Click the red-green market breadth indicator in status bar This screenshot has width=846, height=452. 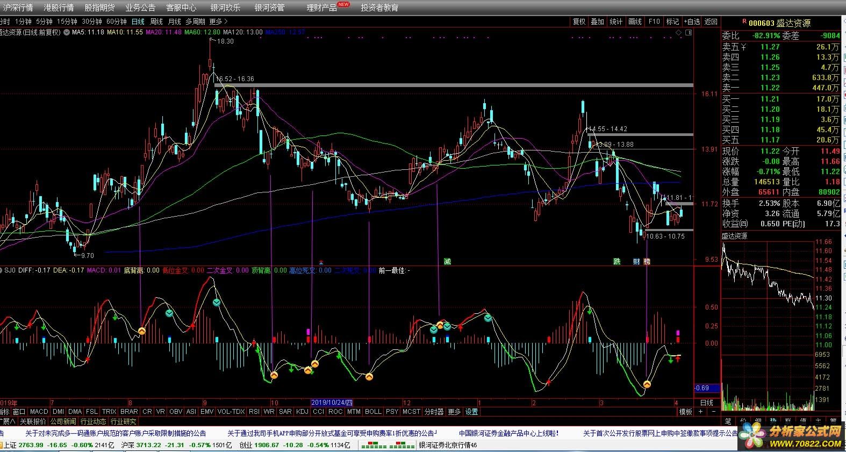(x=388, y=445)
